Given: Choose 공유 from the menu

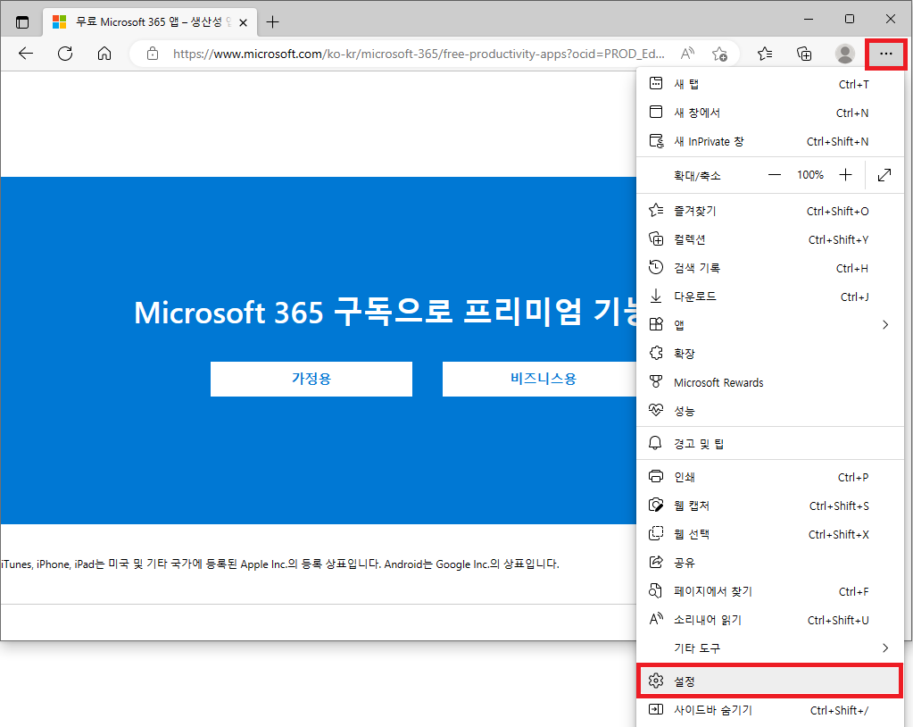Looking at the screenshot, I should tap(770, 563).
